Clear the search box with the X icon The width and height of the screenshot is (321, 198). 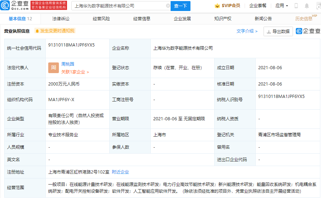[168, 6]
